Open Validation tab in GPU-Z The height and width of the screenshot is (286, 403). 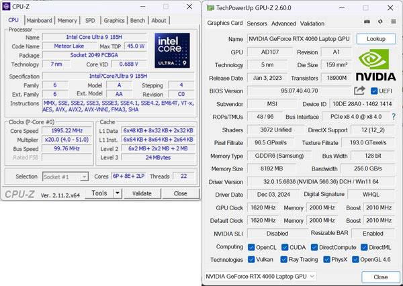click(312, 23)
